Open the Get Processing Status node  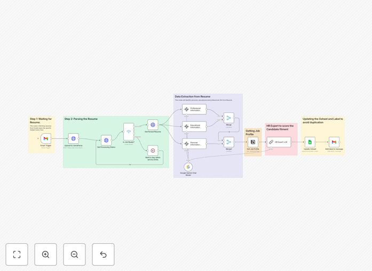pyautogui.click(x=106, y=141)
